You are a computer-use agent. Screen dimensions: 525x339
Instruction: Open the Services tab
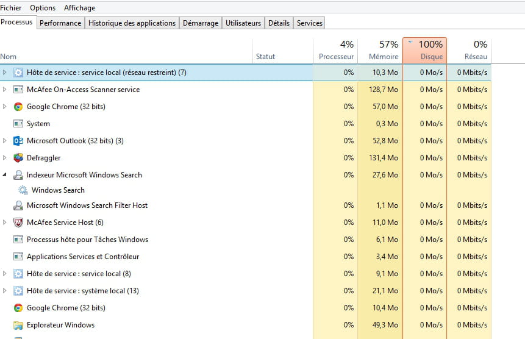tap(309, 23)
